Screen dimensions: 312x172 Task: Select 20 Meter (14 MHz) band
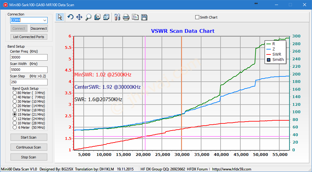click(x=15, y=106)
